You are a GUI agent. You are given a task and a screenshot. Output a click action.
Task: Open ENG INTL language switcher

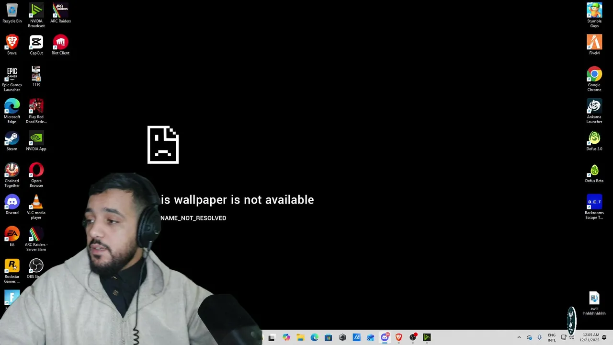pos(552,338)
